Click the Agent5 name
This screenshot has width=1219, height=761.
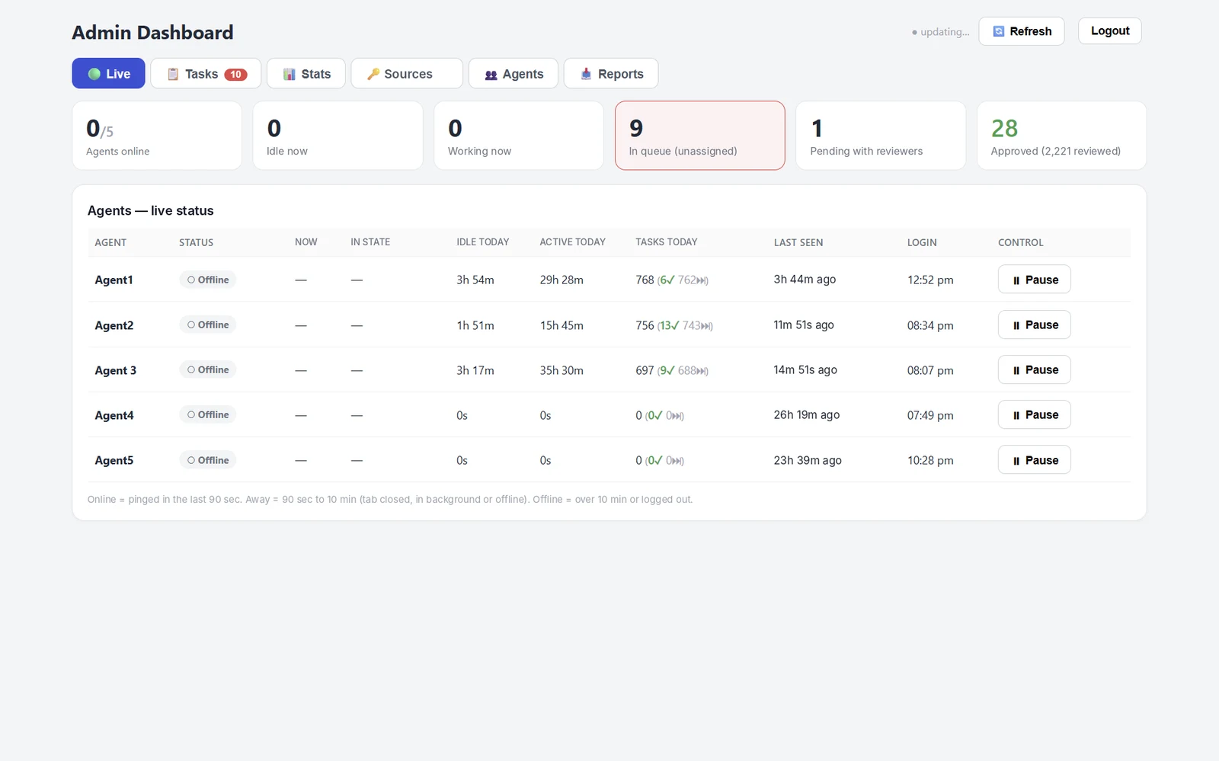click(114, 461)
